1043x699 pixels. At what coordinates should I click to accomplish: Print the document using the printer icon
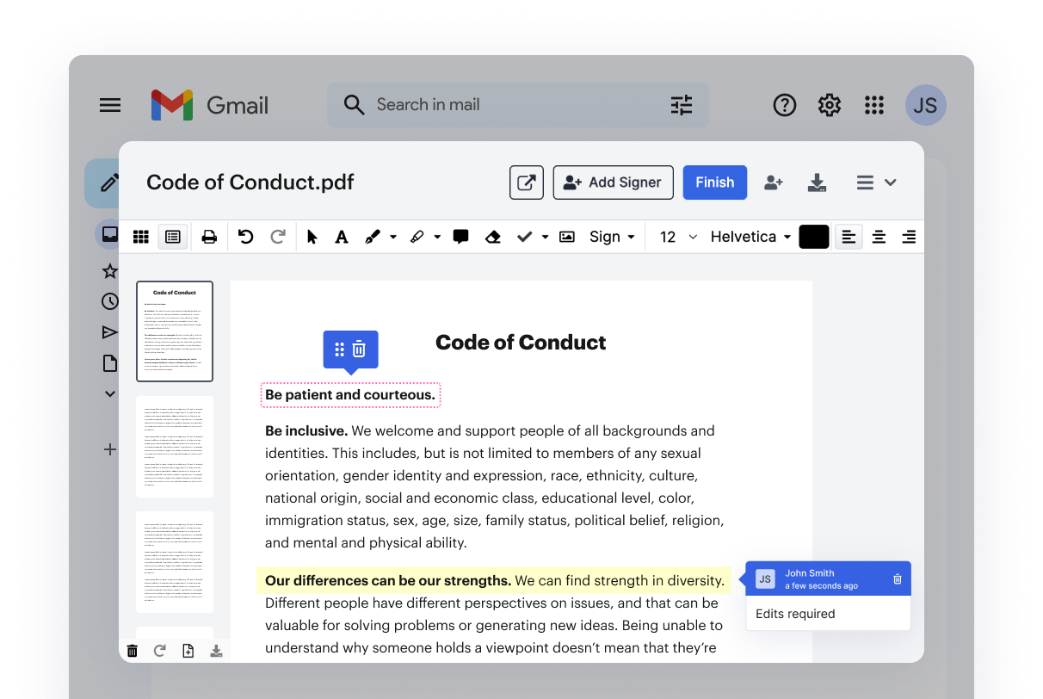pos(209,237)
